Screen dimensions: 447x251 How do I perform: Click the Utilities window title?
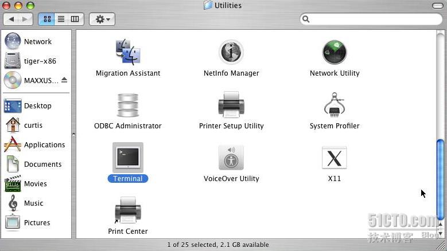tap(228, 5)
